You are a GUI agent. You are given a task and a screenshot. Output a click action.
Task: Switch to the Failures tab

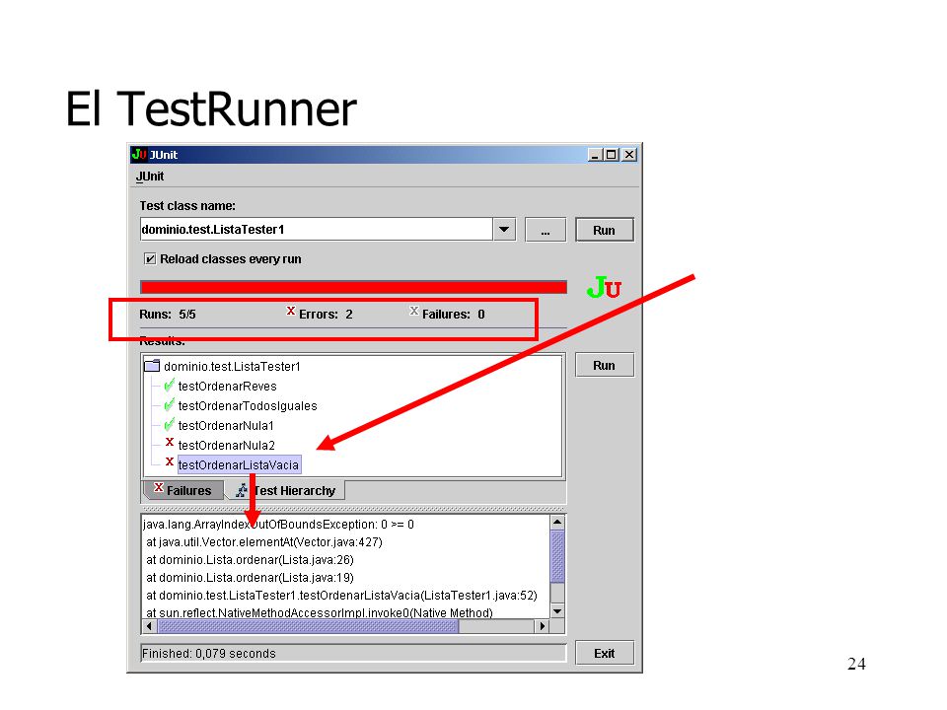pyautogui.click(x=183, y=490)
